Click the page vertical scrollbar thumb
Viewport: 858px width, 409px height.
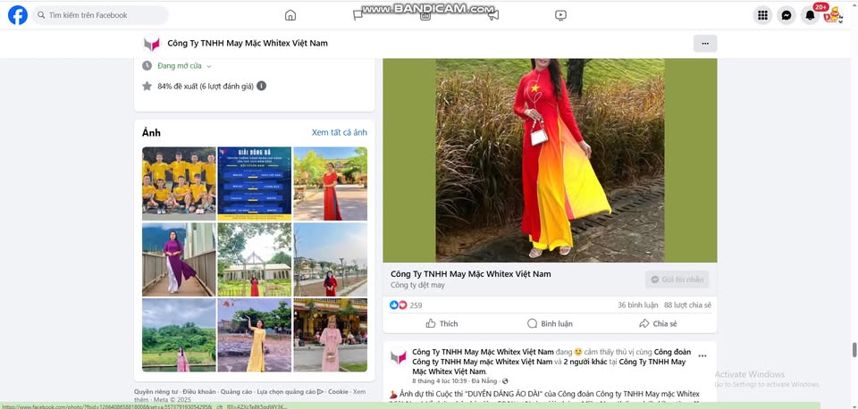[854, 350]
